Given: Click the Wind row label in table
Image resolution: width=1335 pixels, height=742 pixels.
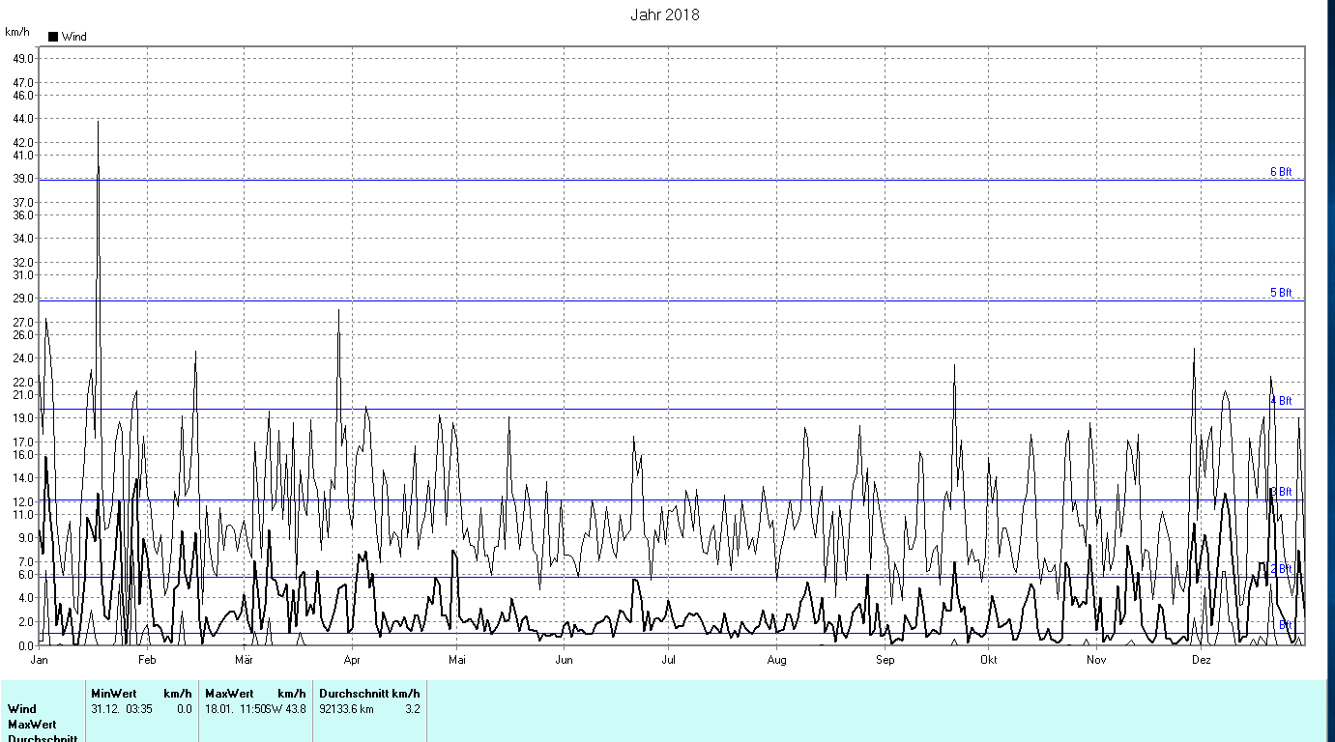Looking at the screenshot, I should point(22,709).
